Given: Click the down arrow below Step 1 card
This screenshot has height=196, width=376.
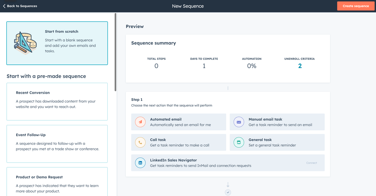Looking at the screenshot, I should (x=228, y=185).
